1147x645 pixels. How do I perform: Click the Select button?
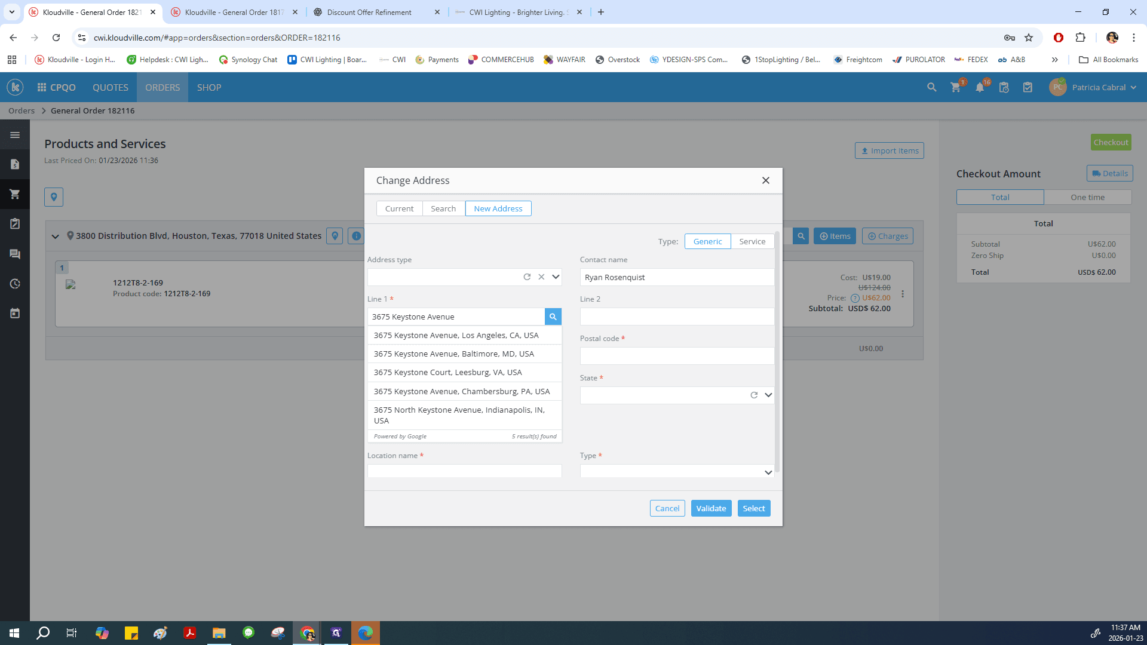coord(754,508)
